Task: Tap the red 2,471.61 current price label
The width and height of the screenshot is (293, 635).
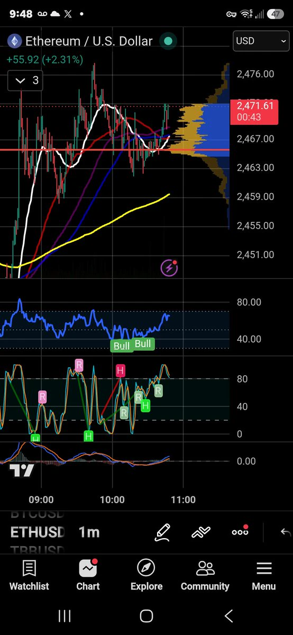Action: point(253,111)
